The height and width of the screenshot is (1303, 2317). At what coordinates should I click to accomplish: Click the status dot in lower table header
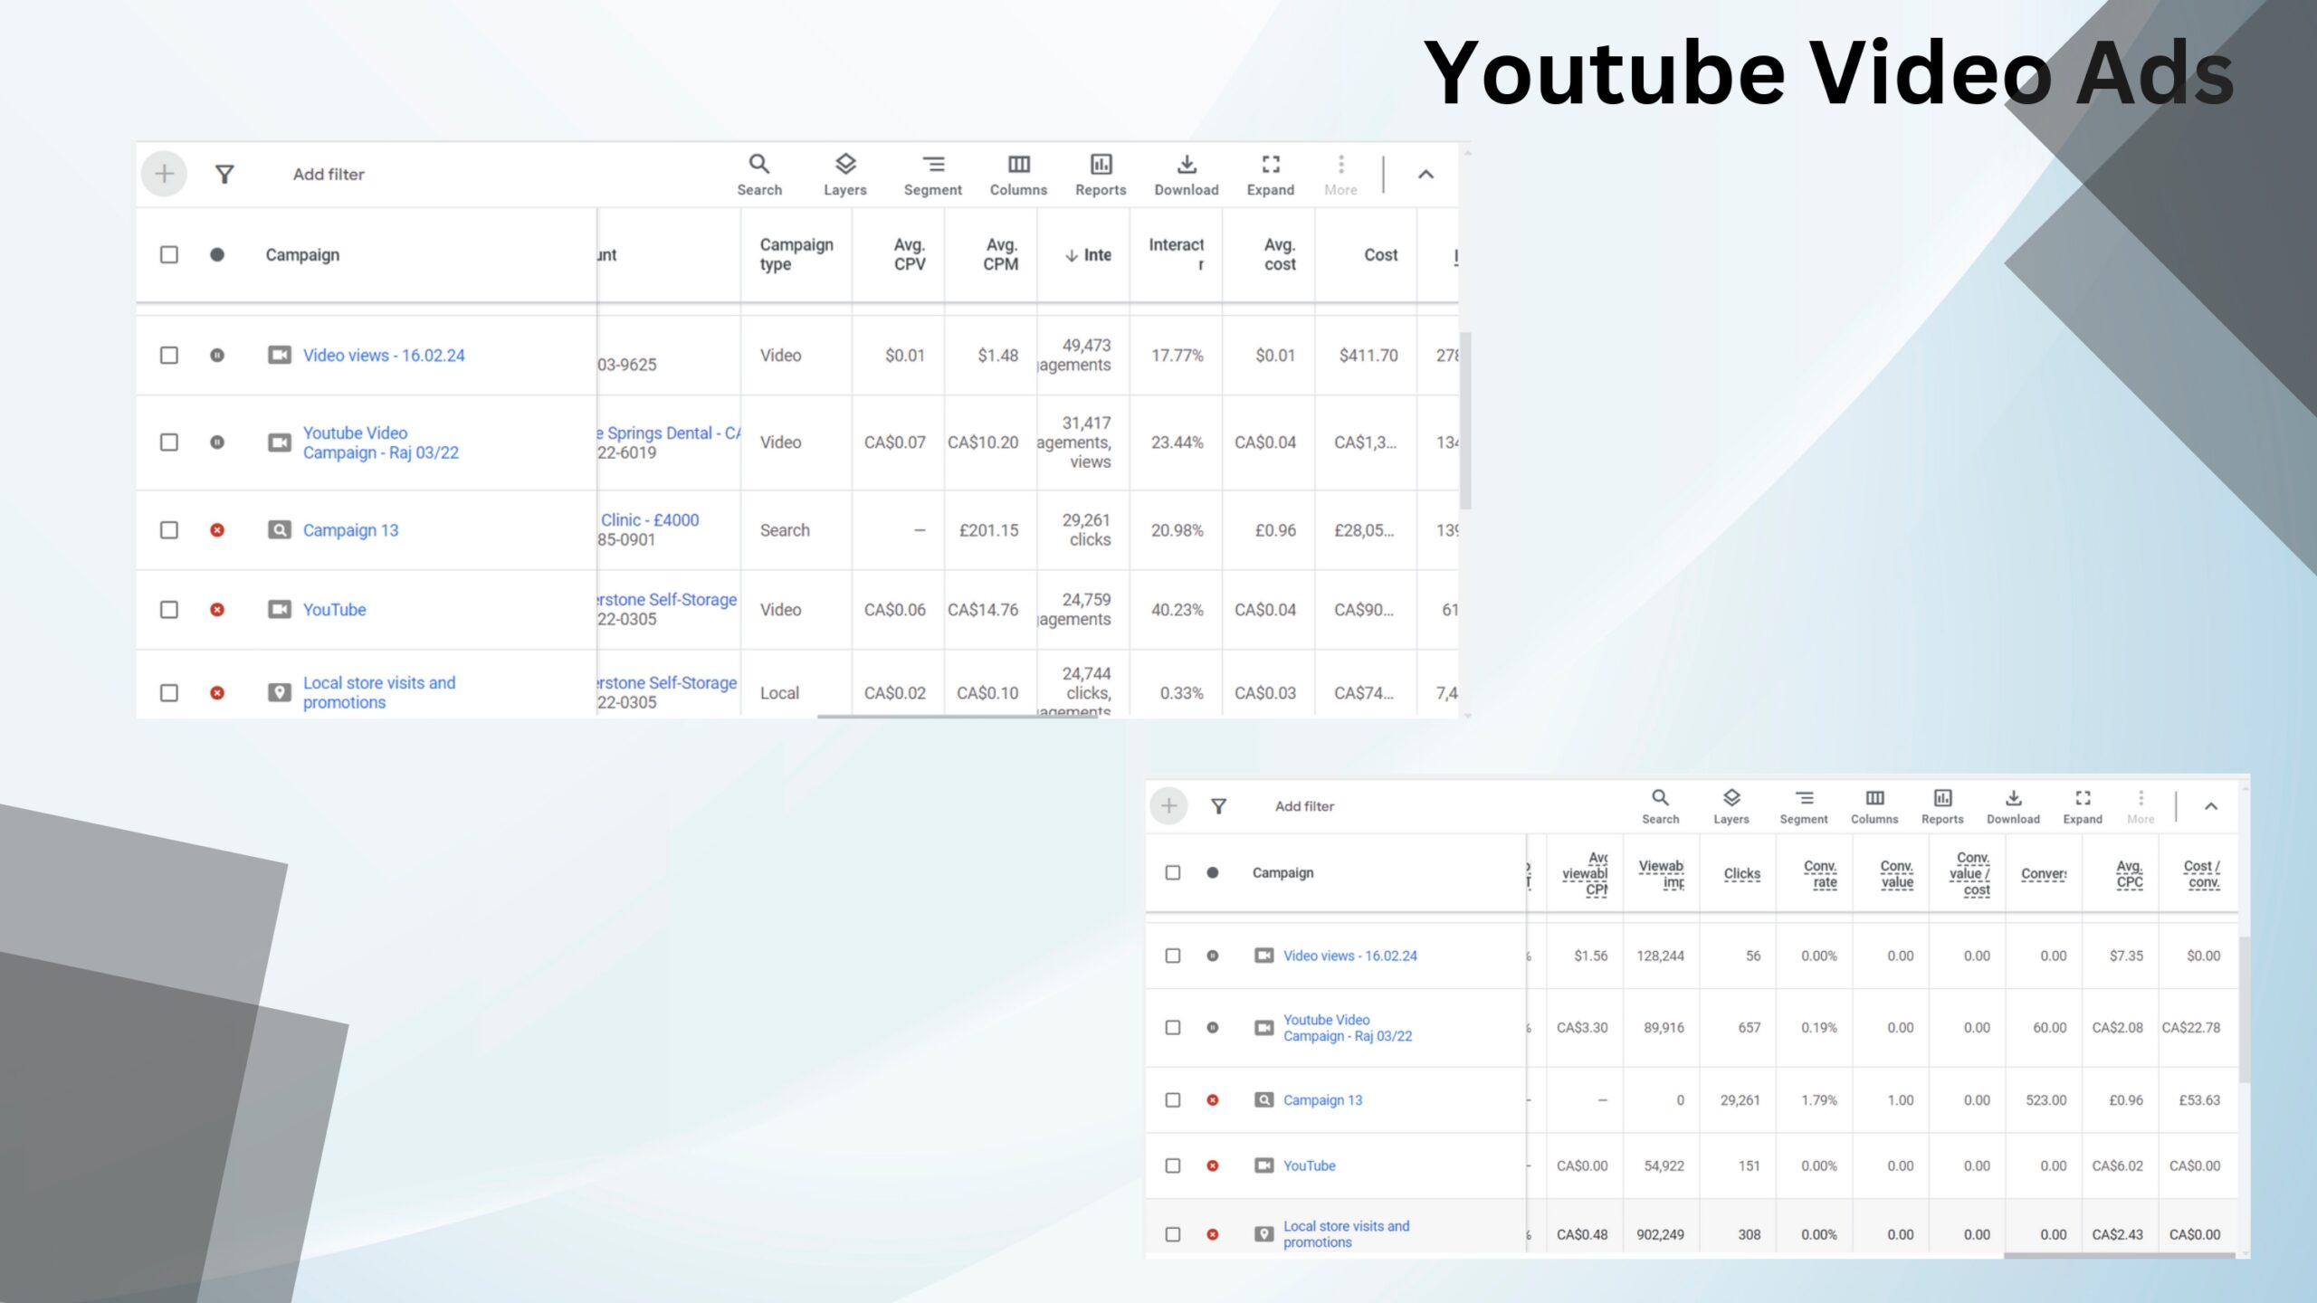[1212, 872]
